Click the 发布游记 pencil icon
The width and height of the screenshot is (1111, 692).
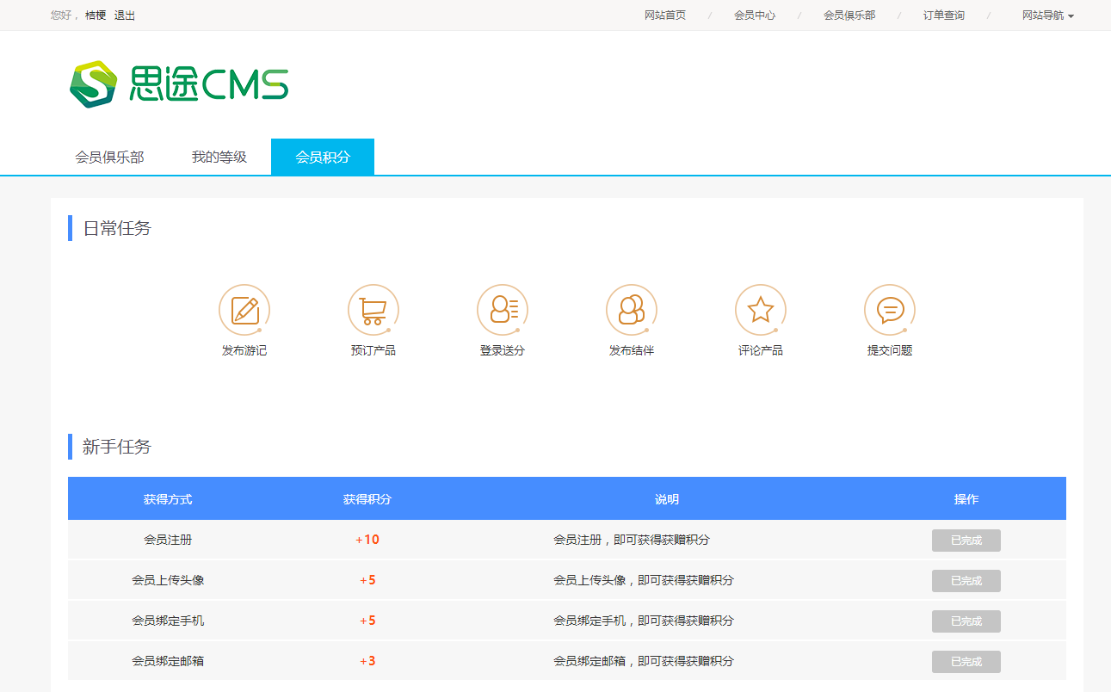click(x=244, y=310)
